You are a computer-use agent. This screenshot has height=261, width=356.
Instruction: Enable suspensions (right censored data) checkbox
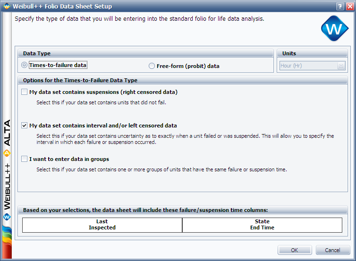tap(25, 92)
